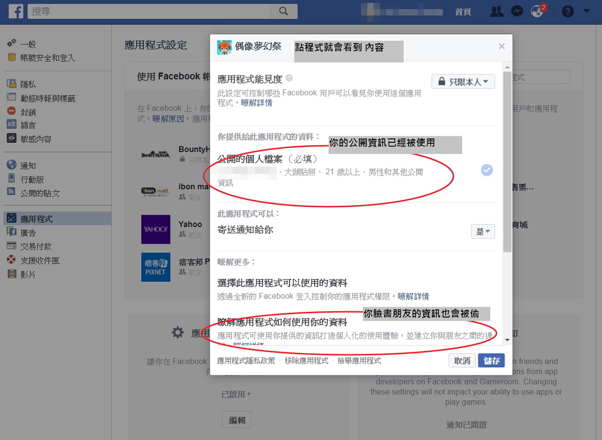Click the 語言 language icon
This screenshot has width=602, height=440.
tap(12, 124)
